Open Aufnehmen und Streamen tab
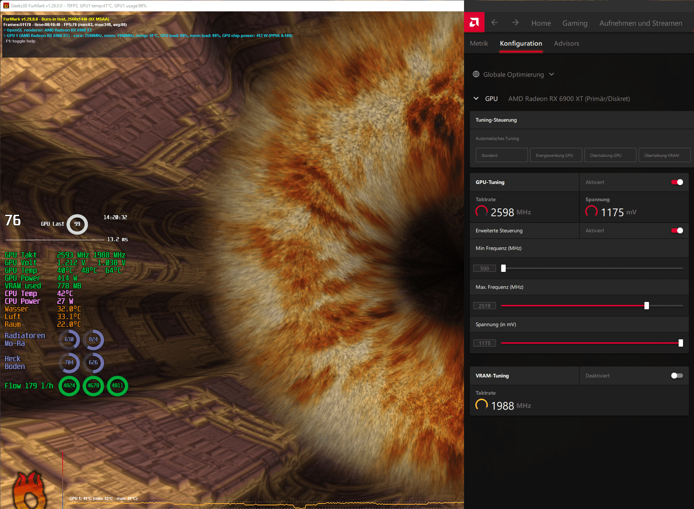Viewport: 694px width, 509px height. [x=641, y=23]
